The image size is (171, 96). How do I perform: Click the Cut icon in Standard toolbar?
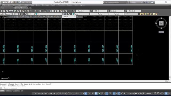coord(18,11)
